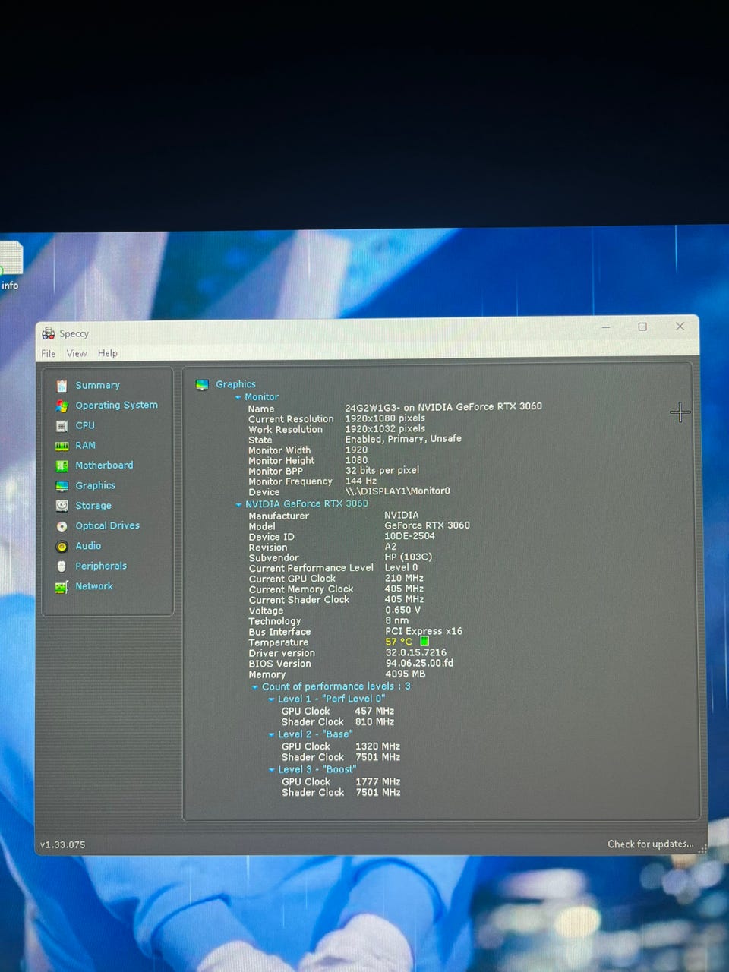The height and width of the screenshot is (972, 729).
Task: Click the Network icon in sidebar
Action: coord(62,587)
